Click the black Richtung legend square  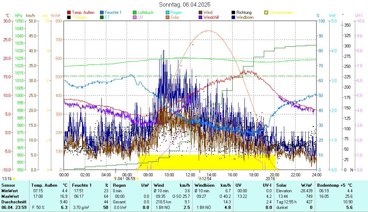(x=234, y=13)
